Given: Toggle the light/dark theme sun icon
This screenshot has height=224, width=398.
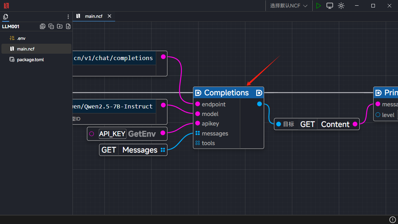Looking at the screenshot, I should tap(341, 6).
